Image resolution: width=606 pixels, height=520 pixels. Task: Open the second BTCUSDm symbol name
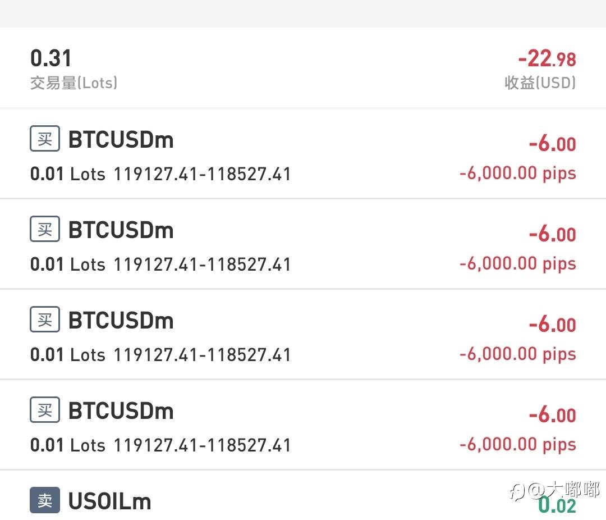[121, 230]
